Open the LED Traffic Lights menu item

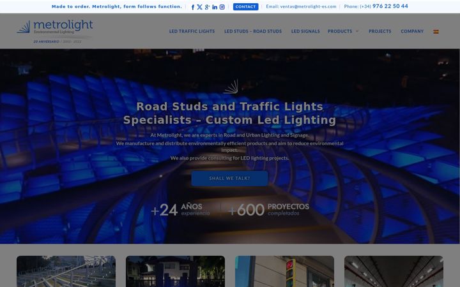[x=192, y=31]
